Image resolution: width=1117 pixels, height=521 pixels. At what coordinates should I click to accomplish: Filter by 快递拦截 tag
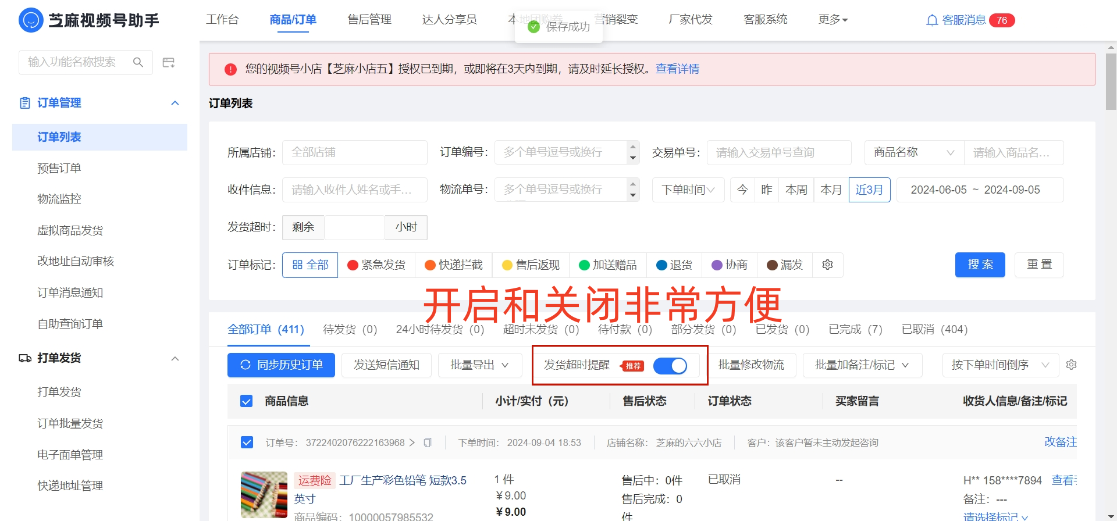(454, 265)
